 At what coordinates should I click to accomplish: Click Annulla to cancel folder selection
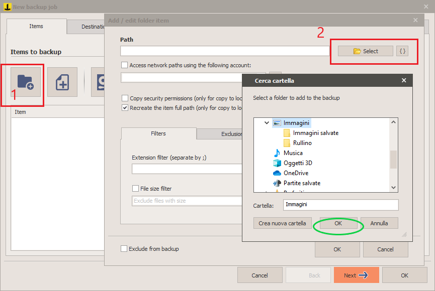(x=379, y=223)
